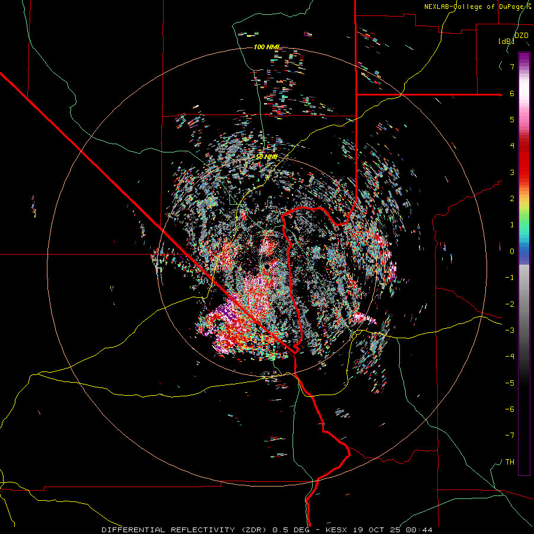Click the 'DZD' colorbar title
This screenshot has width=534, height=534.
[x=522, y=36]
